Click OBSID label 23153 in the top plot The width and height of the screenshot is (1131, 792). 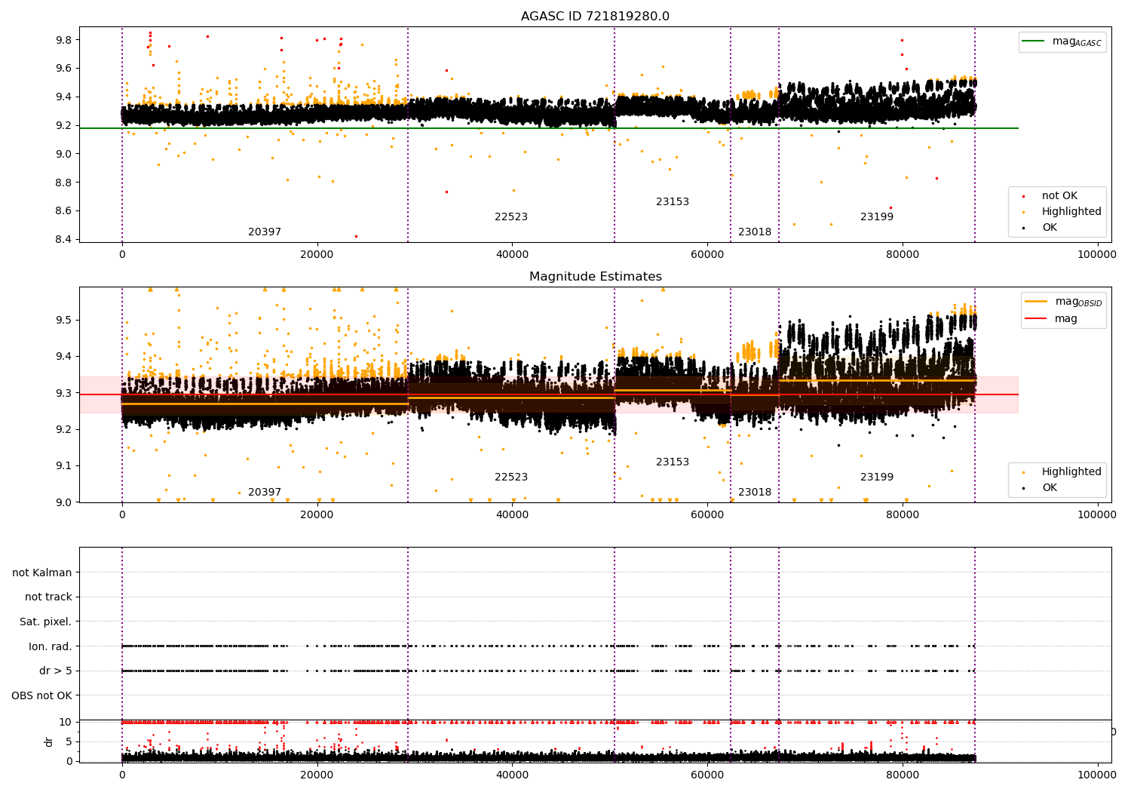pos(673,202)
